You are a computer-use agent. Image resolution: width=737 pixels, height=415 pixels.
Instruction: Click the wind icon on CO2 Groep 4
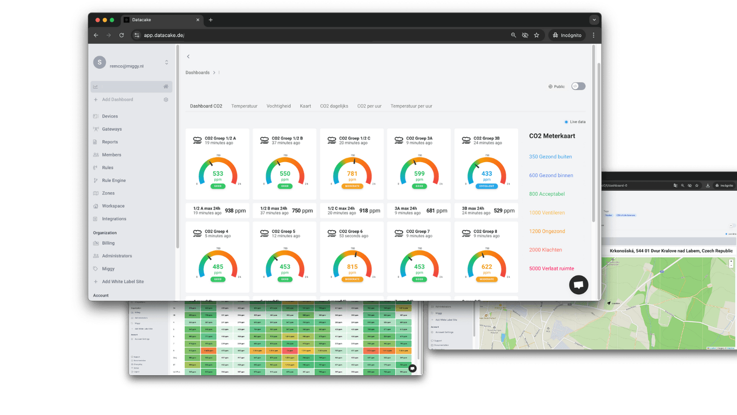(197, 233)
